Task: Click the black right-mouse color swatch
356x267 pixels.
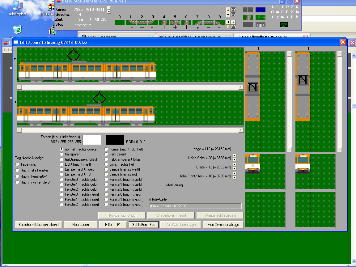Action: click(115, 140)
